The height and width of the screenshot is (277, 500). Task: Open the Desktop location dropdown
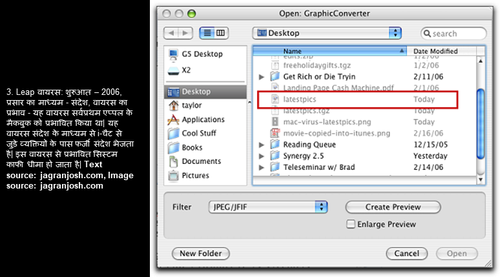coord(328,33)
